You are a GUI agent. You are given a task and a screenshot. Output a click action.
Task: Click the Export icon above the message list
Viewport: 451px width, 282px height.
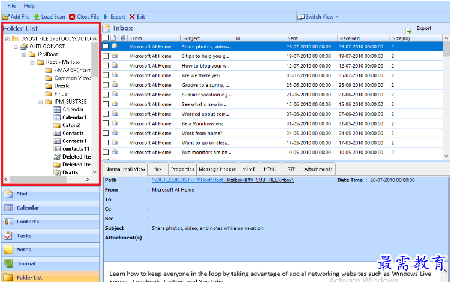click(x=408, y=29)
